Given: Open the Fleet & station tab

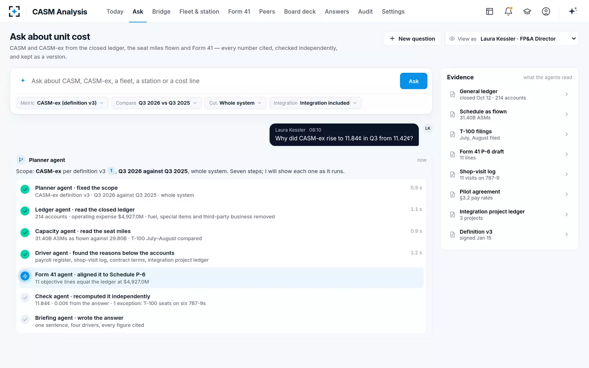Looking at the screenshot, I should [199, 11].
